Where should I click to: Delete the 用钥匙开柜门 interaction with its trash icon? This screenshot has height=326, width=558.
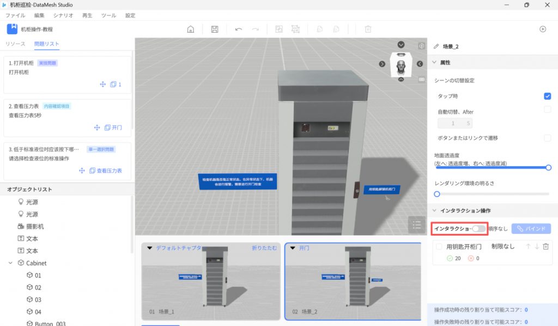[x=545, y=247]
